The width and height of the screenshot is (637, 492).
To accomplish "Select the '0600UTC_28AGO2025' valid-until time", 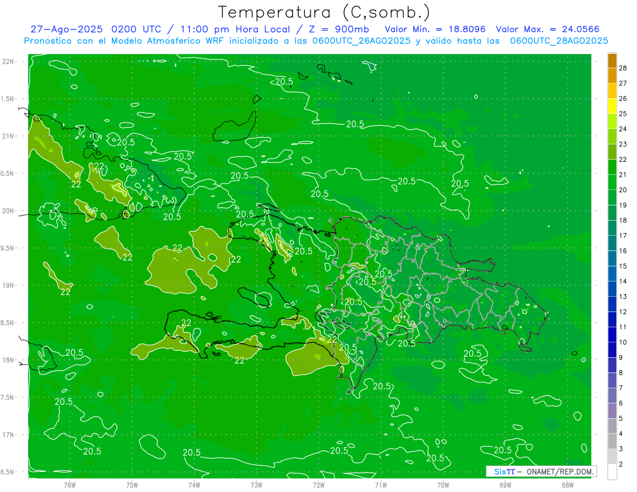I will point(559,41).
